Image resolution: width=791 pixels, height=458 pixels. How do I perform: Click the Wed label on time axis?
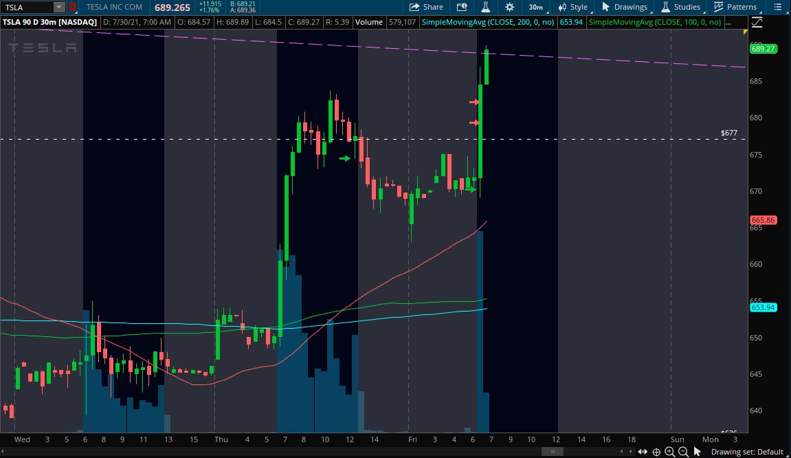click(x=22, y=439)
